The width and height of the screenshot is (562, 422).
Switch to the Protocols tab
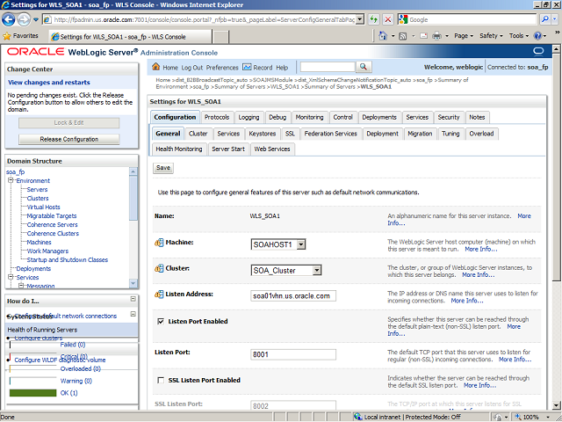click(217, 117)
